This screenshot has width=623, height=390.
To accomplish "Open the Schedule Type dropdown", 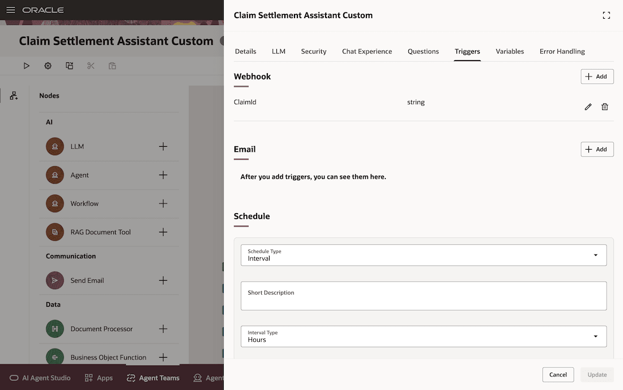I will [x=424, y=255].
